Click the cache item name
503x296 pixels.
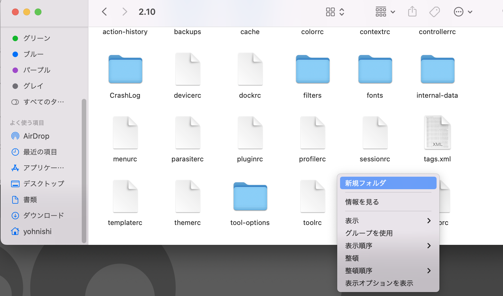(250, 32)
